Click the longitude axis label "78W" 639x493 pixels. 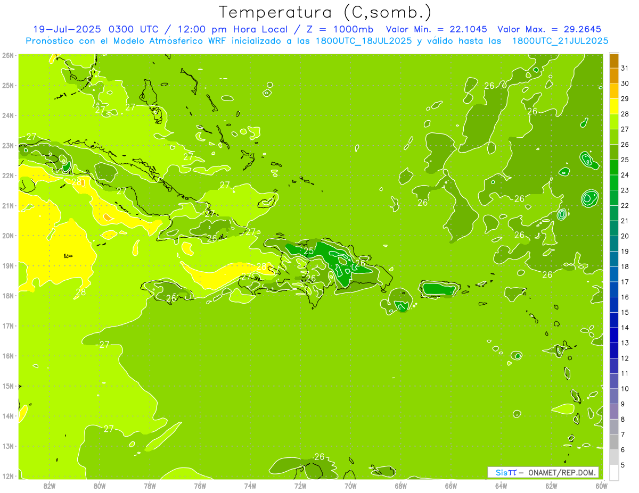coord(150,486)
